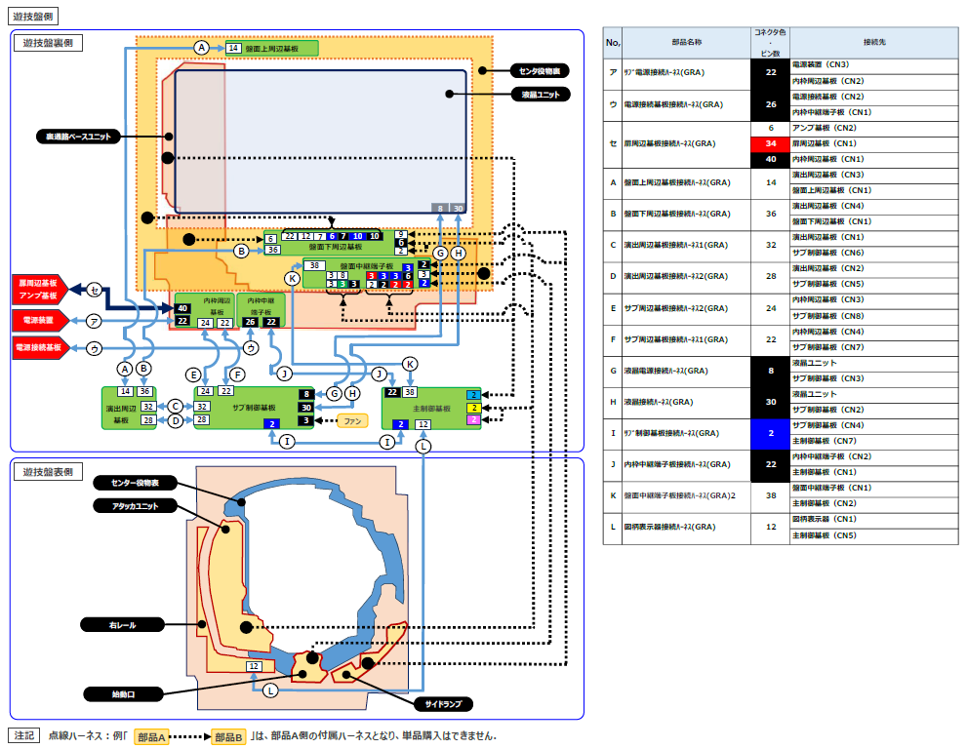The width and height of the screenshot is (967, 749).
Task: Click the circled C harness marker
Action: click(176, 407)
